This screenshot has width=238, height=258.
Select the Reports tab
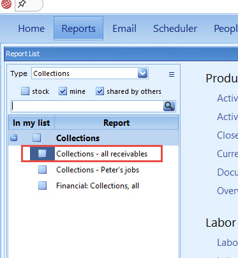click(x=78, y=28)
